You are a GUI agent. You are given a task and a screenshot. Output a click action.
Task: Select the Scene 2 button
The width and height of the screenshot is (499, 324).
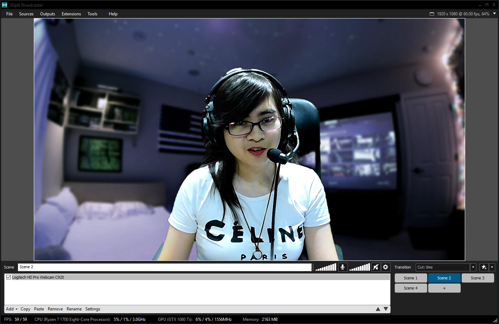click(444, 278)
